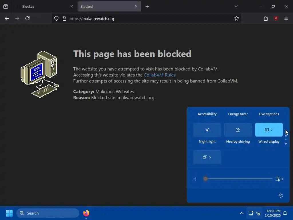Screen dimensions: 293x220
Task: Open the Firefox application menu
Action: [286, 18]
